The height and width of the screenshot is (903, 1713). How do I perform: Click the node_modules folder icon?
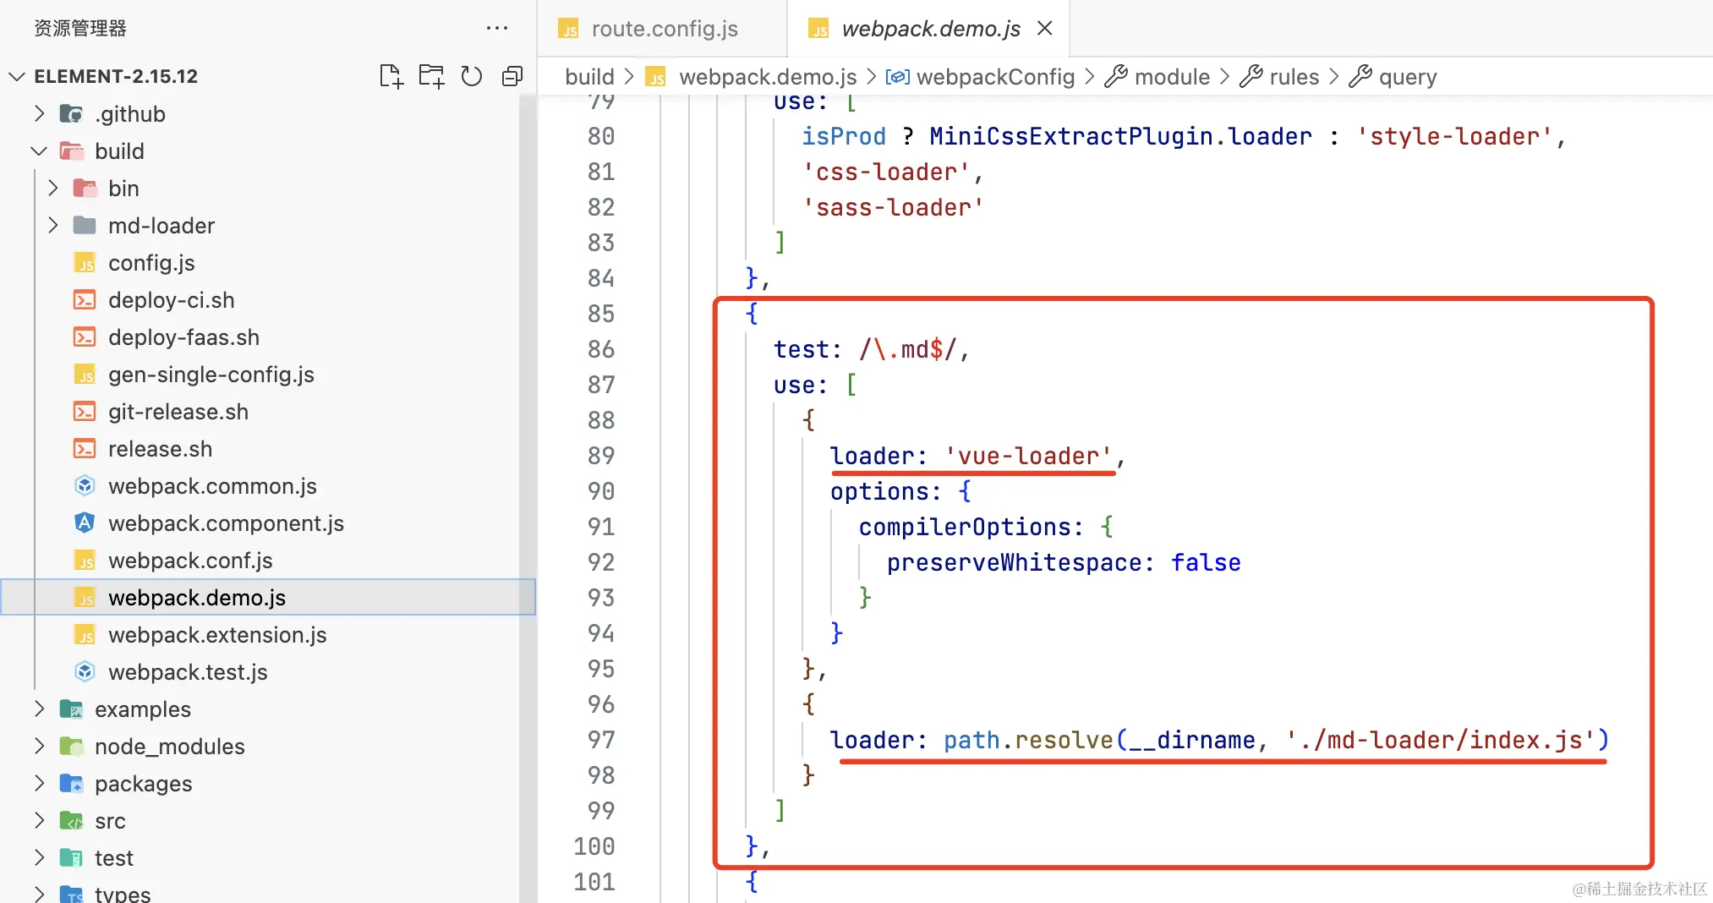[71, 746]
